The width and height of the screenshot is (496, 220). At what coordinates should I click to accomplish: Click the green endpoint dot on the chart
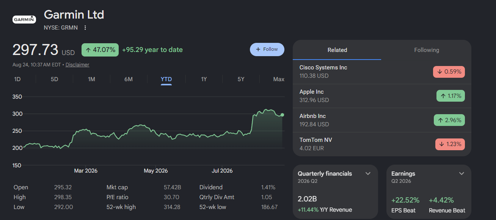[x=282, y=115]
